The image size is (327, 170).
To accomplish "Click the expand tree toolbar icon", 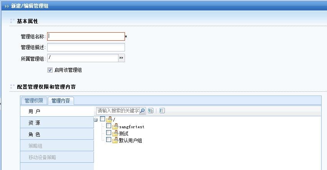I will point(151,111).
